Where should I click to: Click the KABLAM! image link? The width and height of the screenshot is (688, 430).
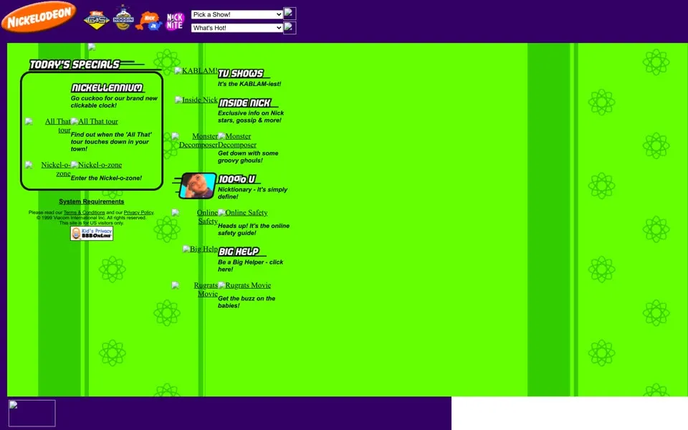pyautogui.click(x=196, y=71)
